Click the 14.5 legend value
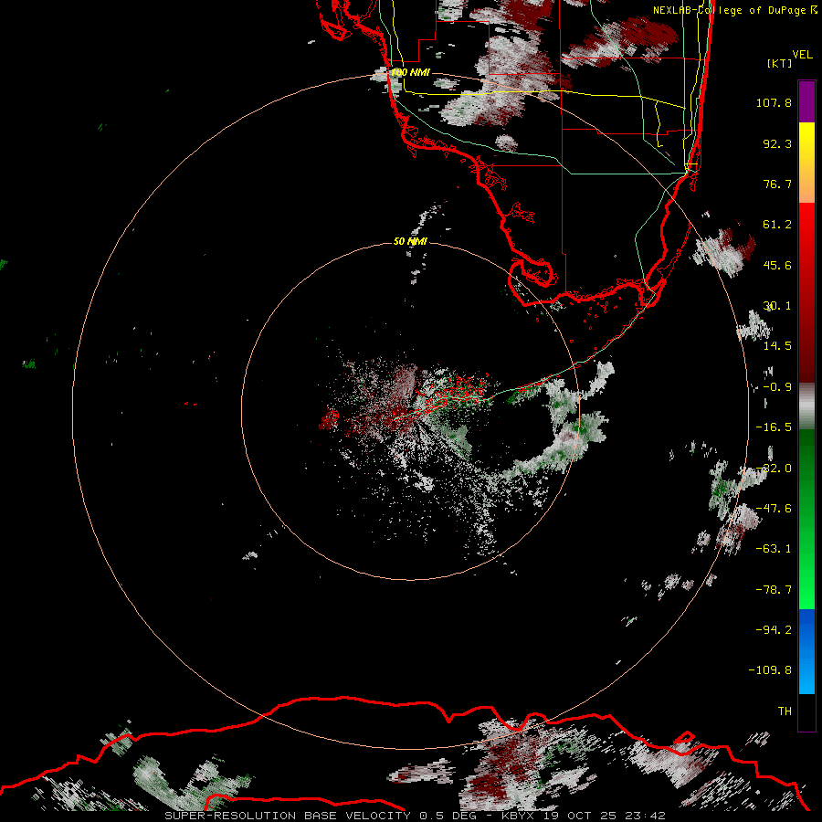Image resolution: width=822 pixels, height=822 pixels. tap(777, 346)
